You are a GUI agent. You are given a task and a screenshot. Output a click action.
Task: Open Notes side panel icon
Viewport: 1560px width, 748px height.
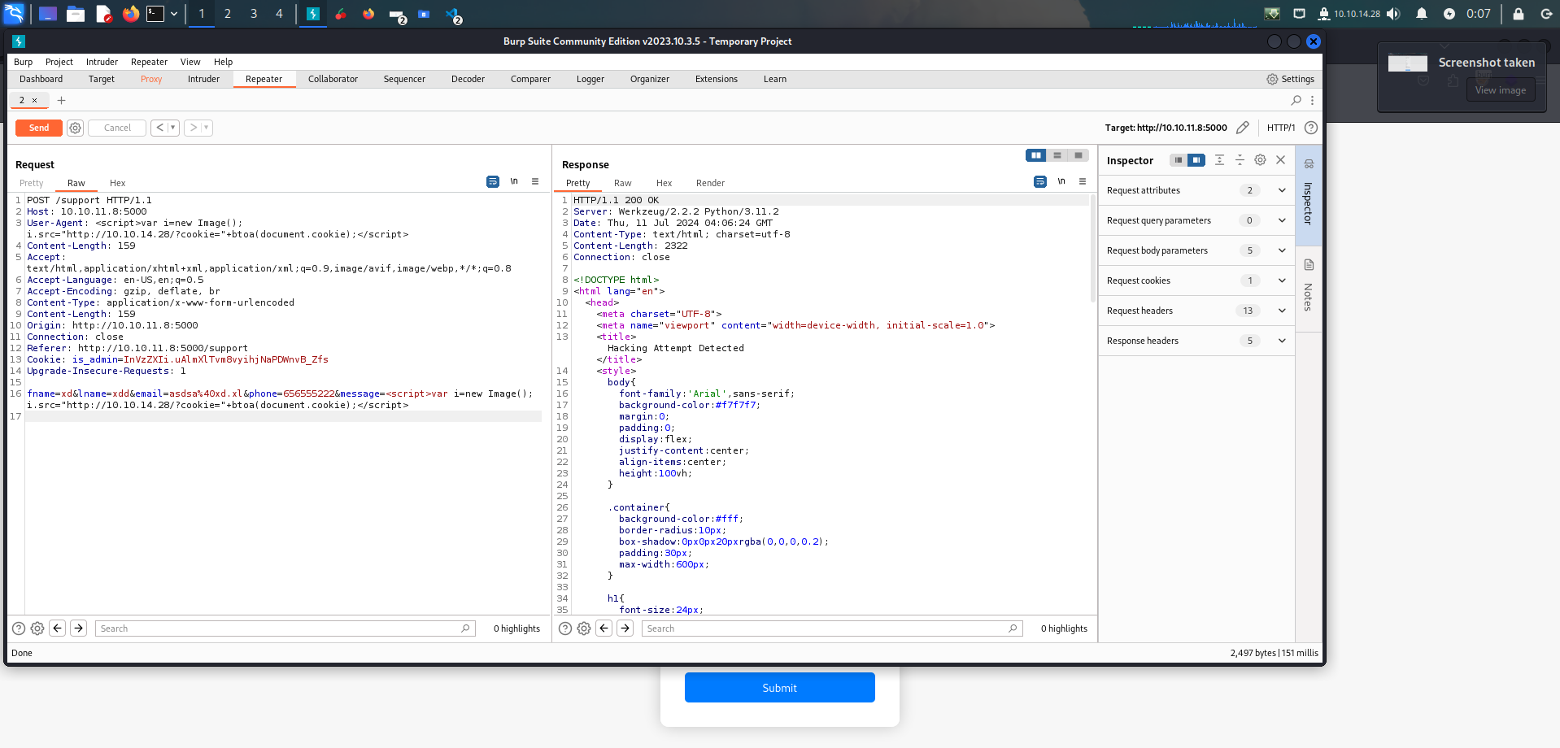click(x=1309, y=265)
